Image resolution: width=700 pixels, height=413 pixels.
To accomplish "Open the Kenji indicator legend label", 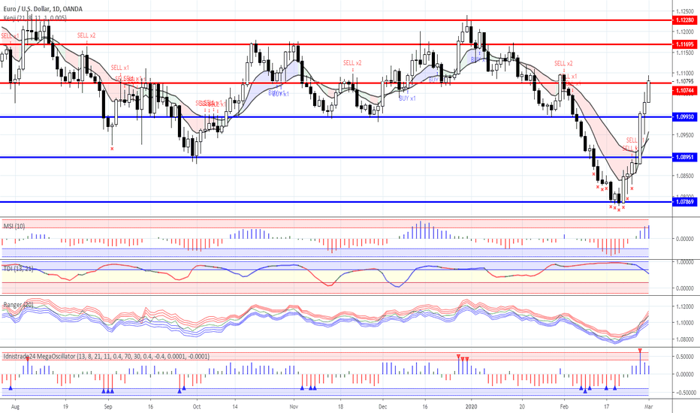I will pos(35,18).
